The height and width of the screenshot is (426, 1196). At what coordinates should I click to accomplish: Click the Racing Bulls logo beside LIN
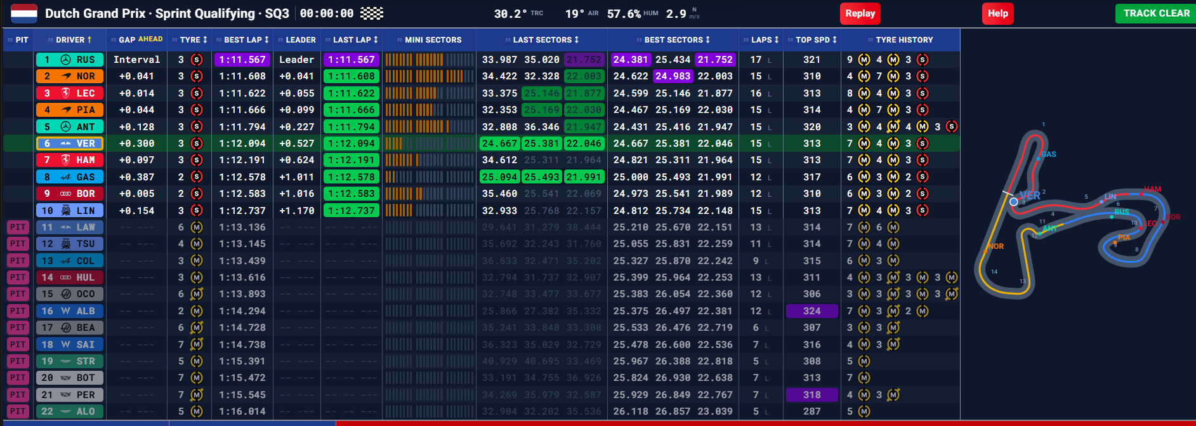[x=65, y=211]
